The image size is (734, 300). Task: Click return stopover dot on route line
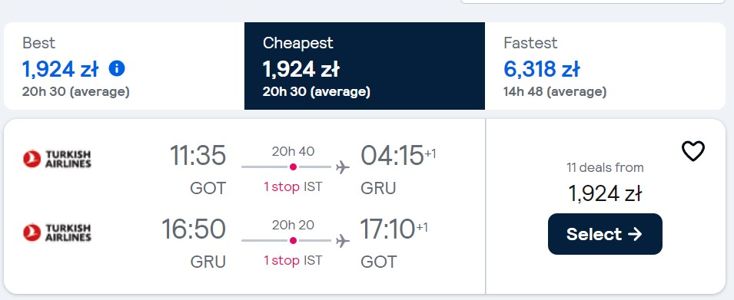(293, 241)
